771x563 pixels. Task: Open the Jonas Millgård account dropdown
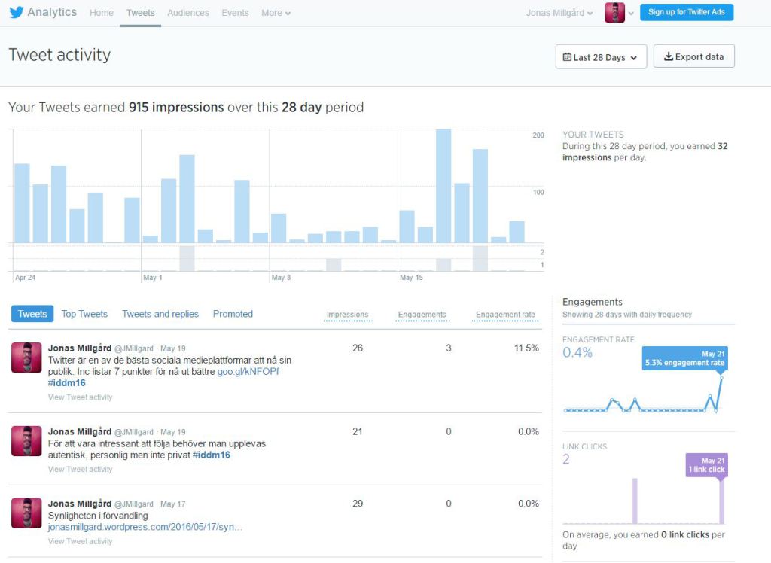point(559,13)
